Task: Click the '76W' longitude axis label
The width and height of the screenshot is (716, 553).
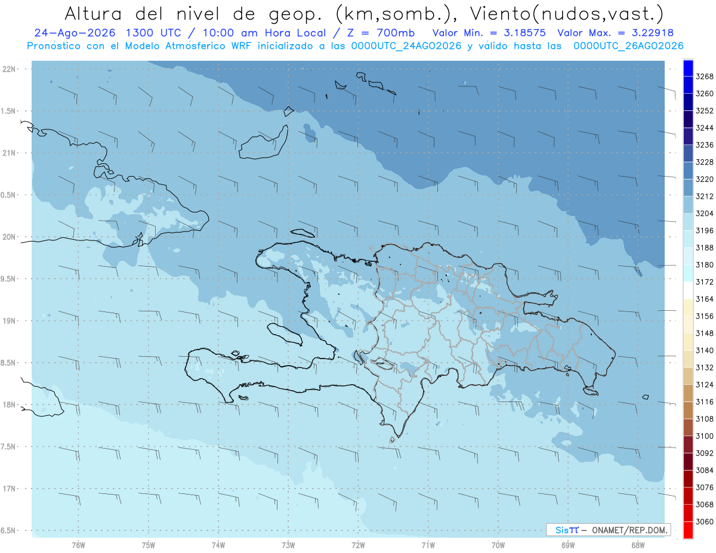Action: pos(78,545)
